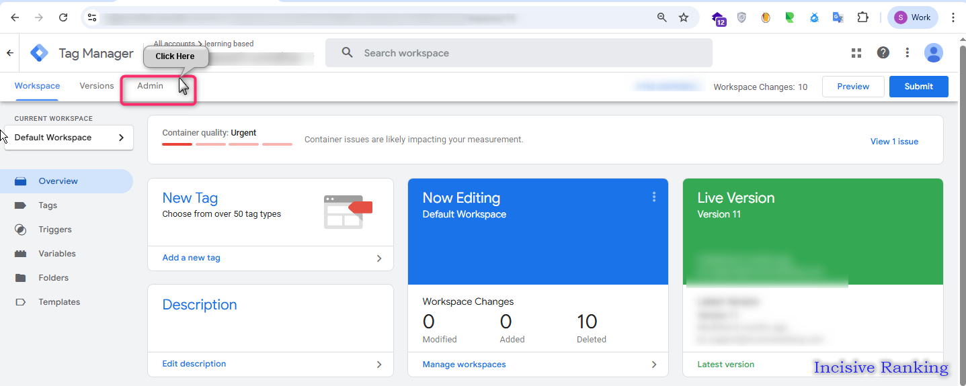966x386 pixels.
Task: Click the learning based breadcrumb
Action: (x=229, y=44)
